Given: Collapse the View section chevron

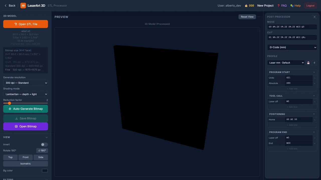Looking at the screenshot, I should 46,137.
